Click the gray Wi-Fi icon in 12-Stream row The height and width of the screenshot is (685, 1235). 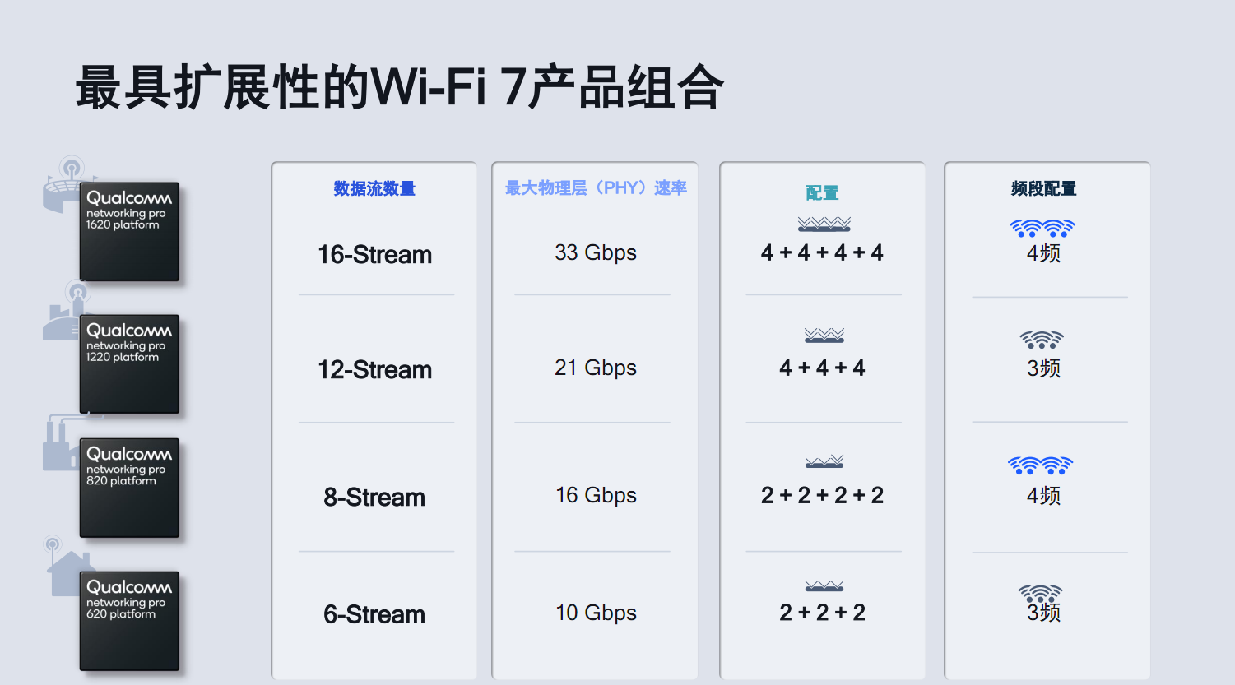[x=1042, y=340]
